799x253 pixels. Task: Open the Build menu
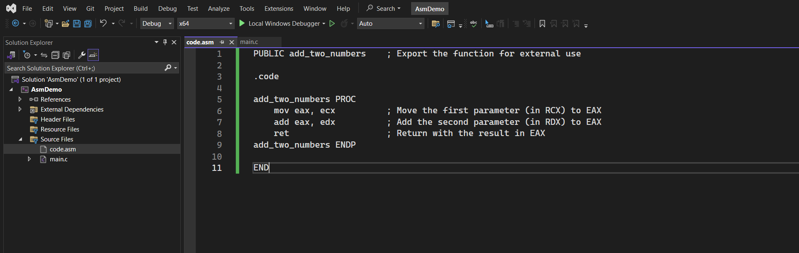tap(141, 8)
